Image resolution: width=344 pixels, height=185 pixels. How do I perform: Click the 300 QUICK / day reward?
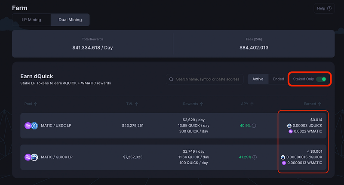[193, 131]
